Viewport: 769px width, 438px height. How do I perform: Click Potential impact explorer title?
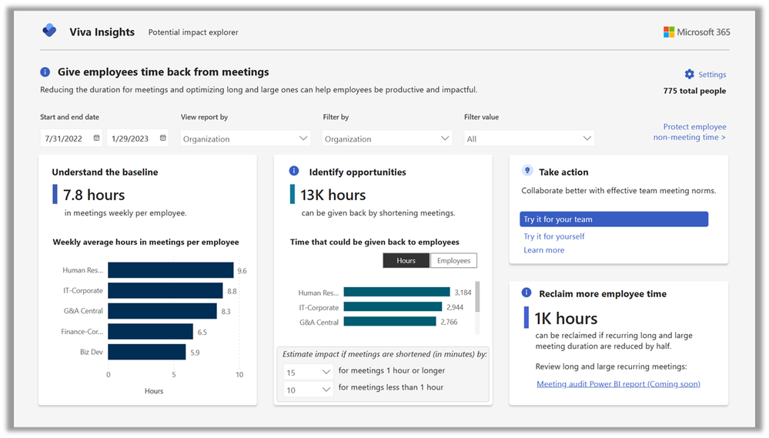[193, 32]
